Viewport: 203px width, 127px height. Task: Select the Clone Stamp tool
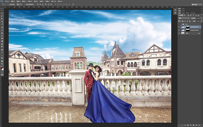2,33
